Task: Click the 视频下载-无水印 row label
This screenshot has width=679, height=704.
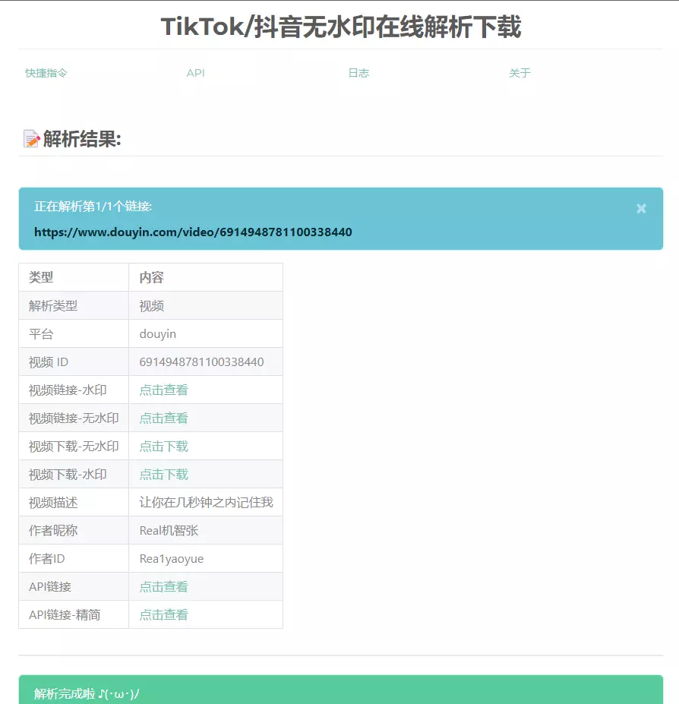Action: pyautogui.click(x=74, y=447)
